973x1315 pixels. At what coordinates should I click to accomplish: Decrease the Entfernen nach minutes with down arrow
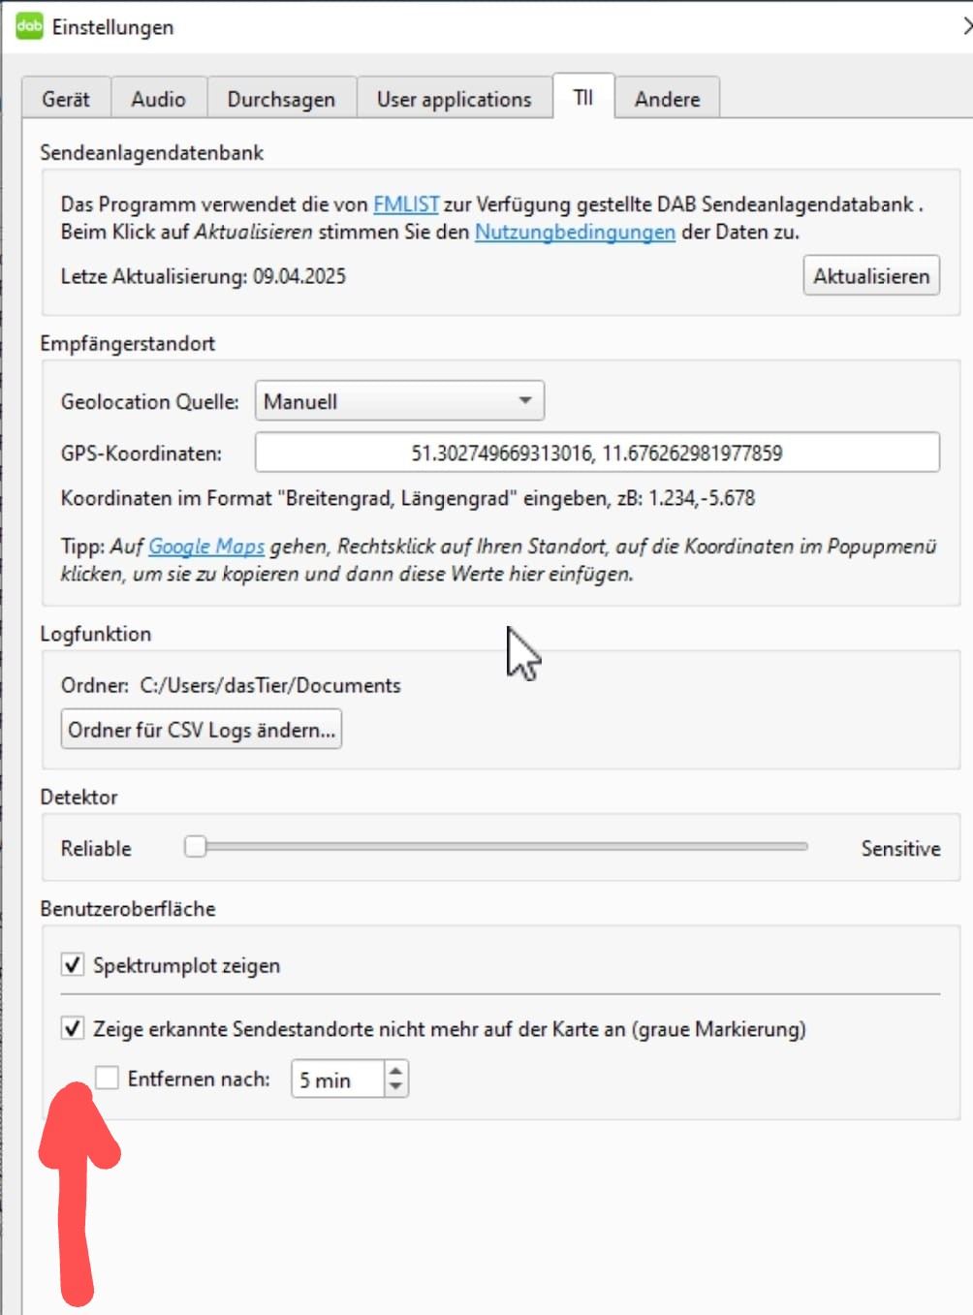395,1087
